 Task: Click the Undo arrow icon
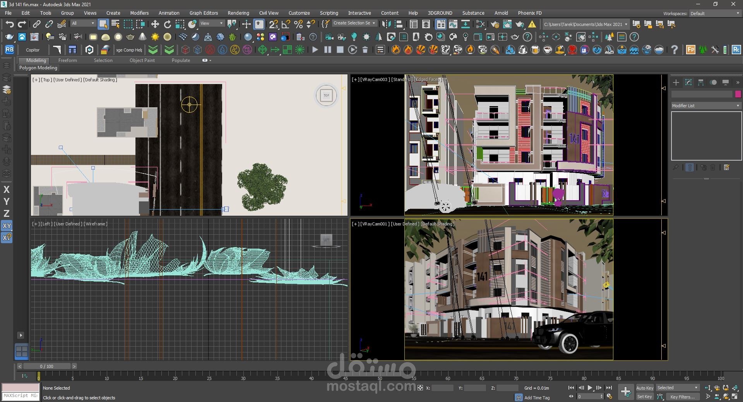(10, 24)
